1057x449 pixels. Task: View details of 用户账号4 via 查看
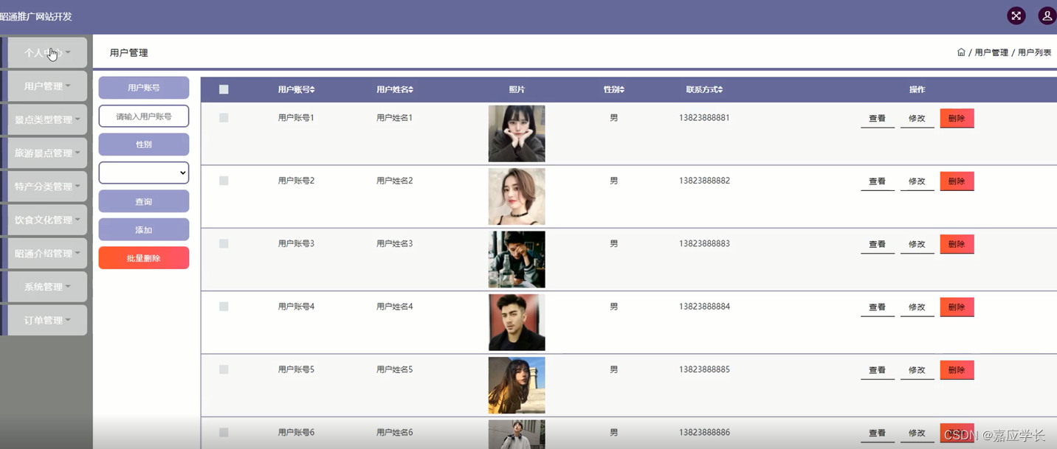[877, 307]
